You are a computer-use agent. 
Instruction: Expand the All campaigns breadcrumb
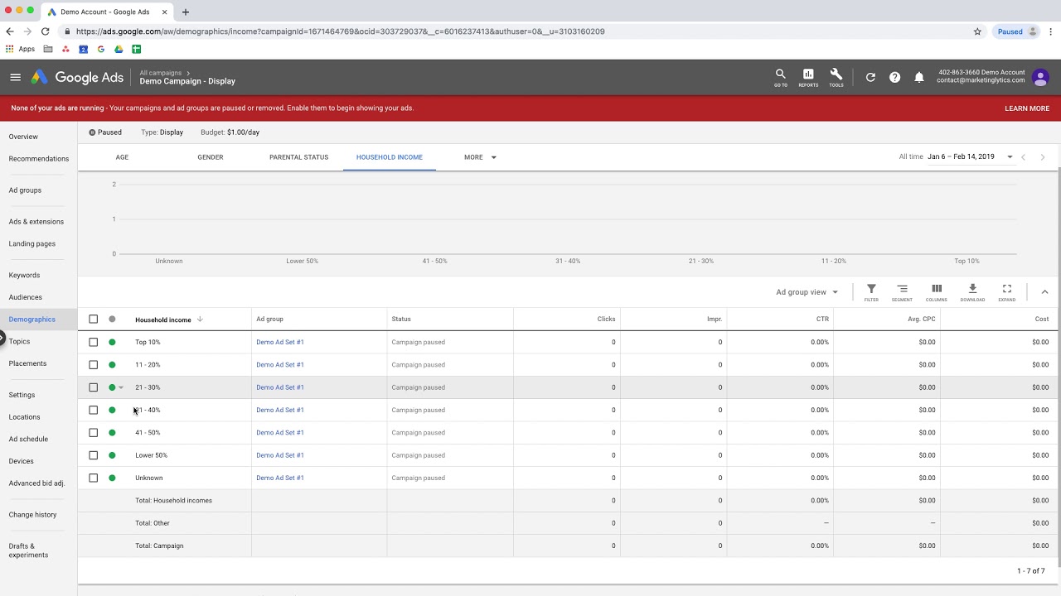pyautogui.click(x=165, y=73)
